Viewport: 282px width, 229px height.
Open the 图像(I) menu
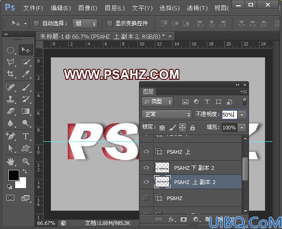[88, 8]
